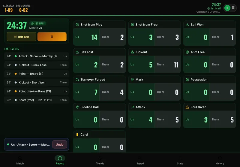Click the clock icon beside 1st Half header

pos(208,9)
